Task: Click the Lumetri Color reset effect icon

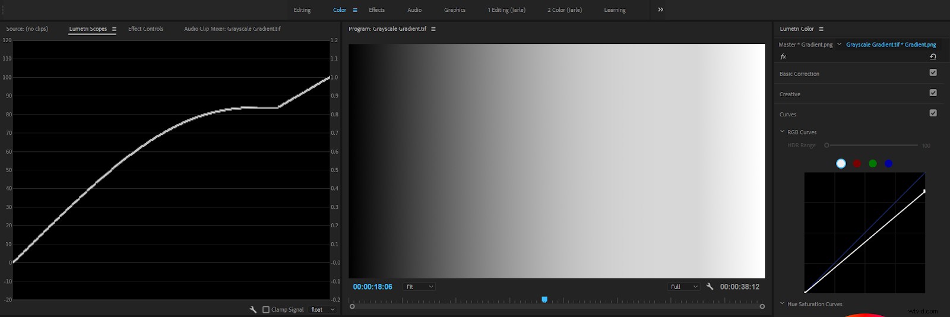Action: pos(933,57)
